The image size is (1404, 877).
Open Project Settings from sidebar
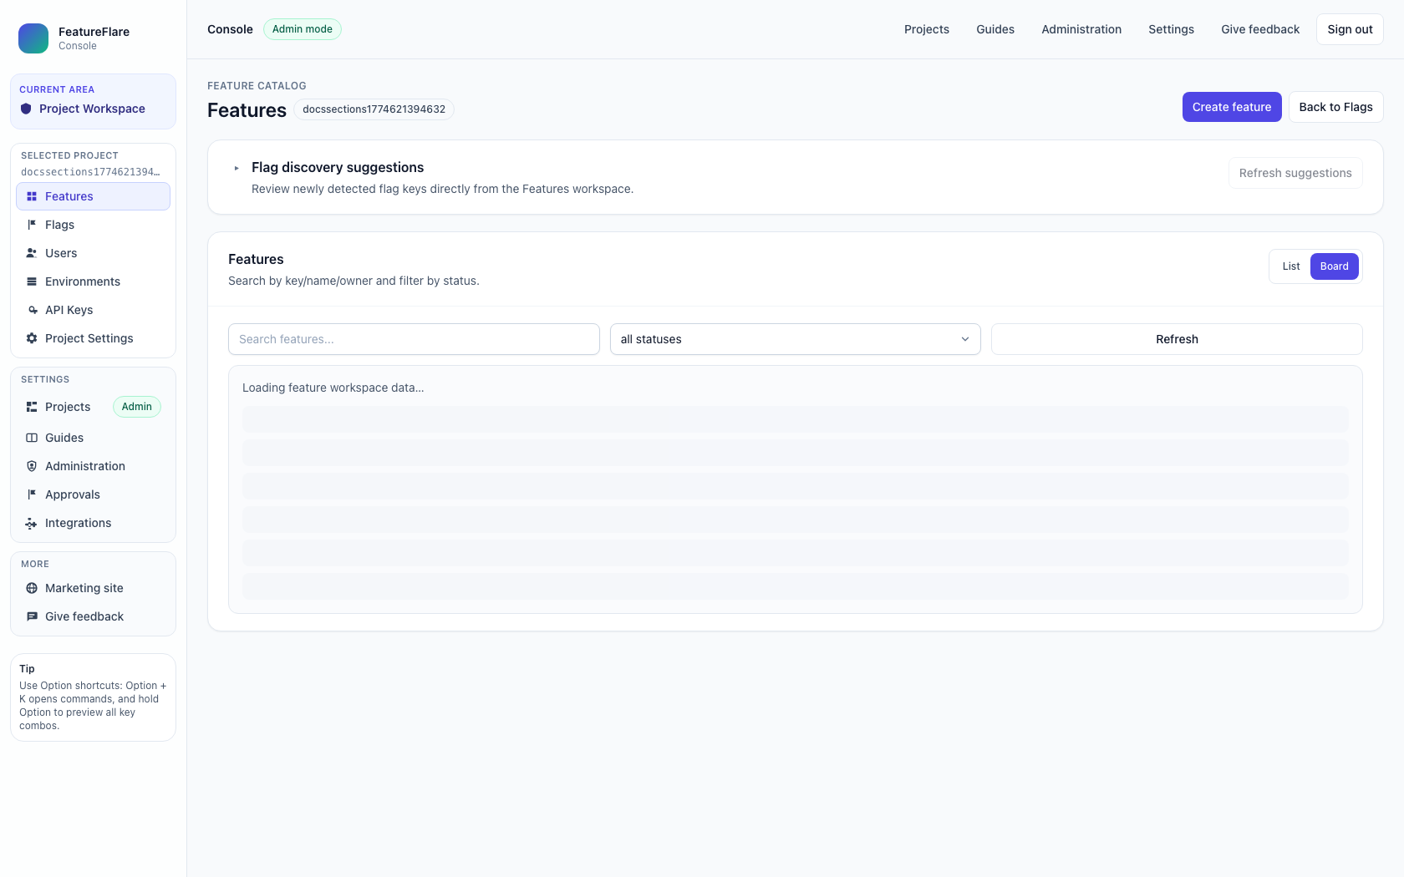click(x=93, y=338)
